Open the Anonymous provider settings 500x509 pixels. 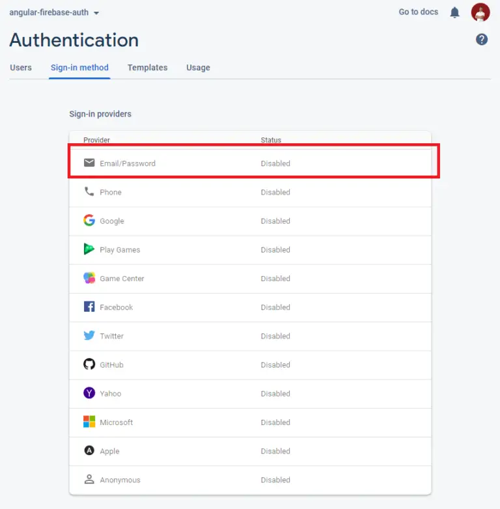250,480
